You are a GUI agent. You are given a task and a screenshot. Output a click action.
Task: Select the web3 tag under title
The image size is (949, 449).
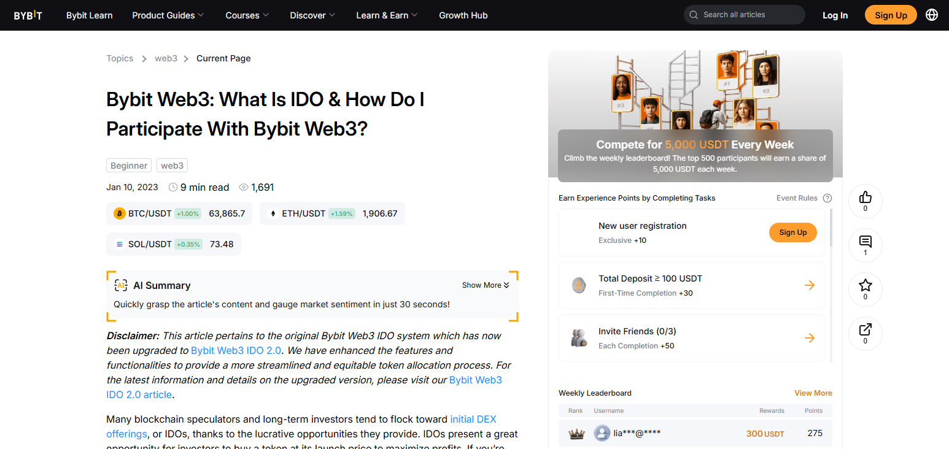172,166
